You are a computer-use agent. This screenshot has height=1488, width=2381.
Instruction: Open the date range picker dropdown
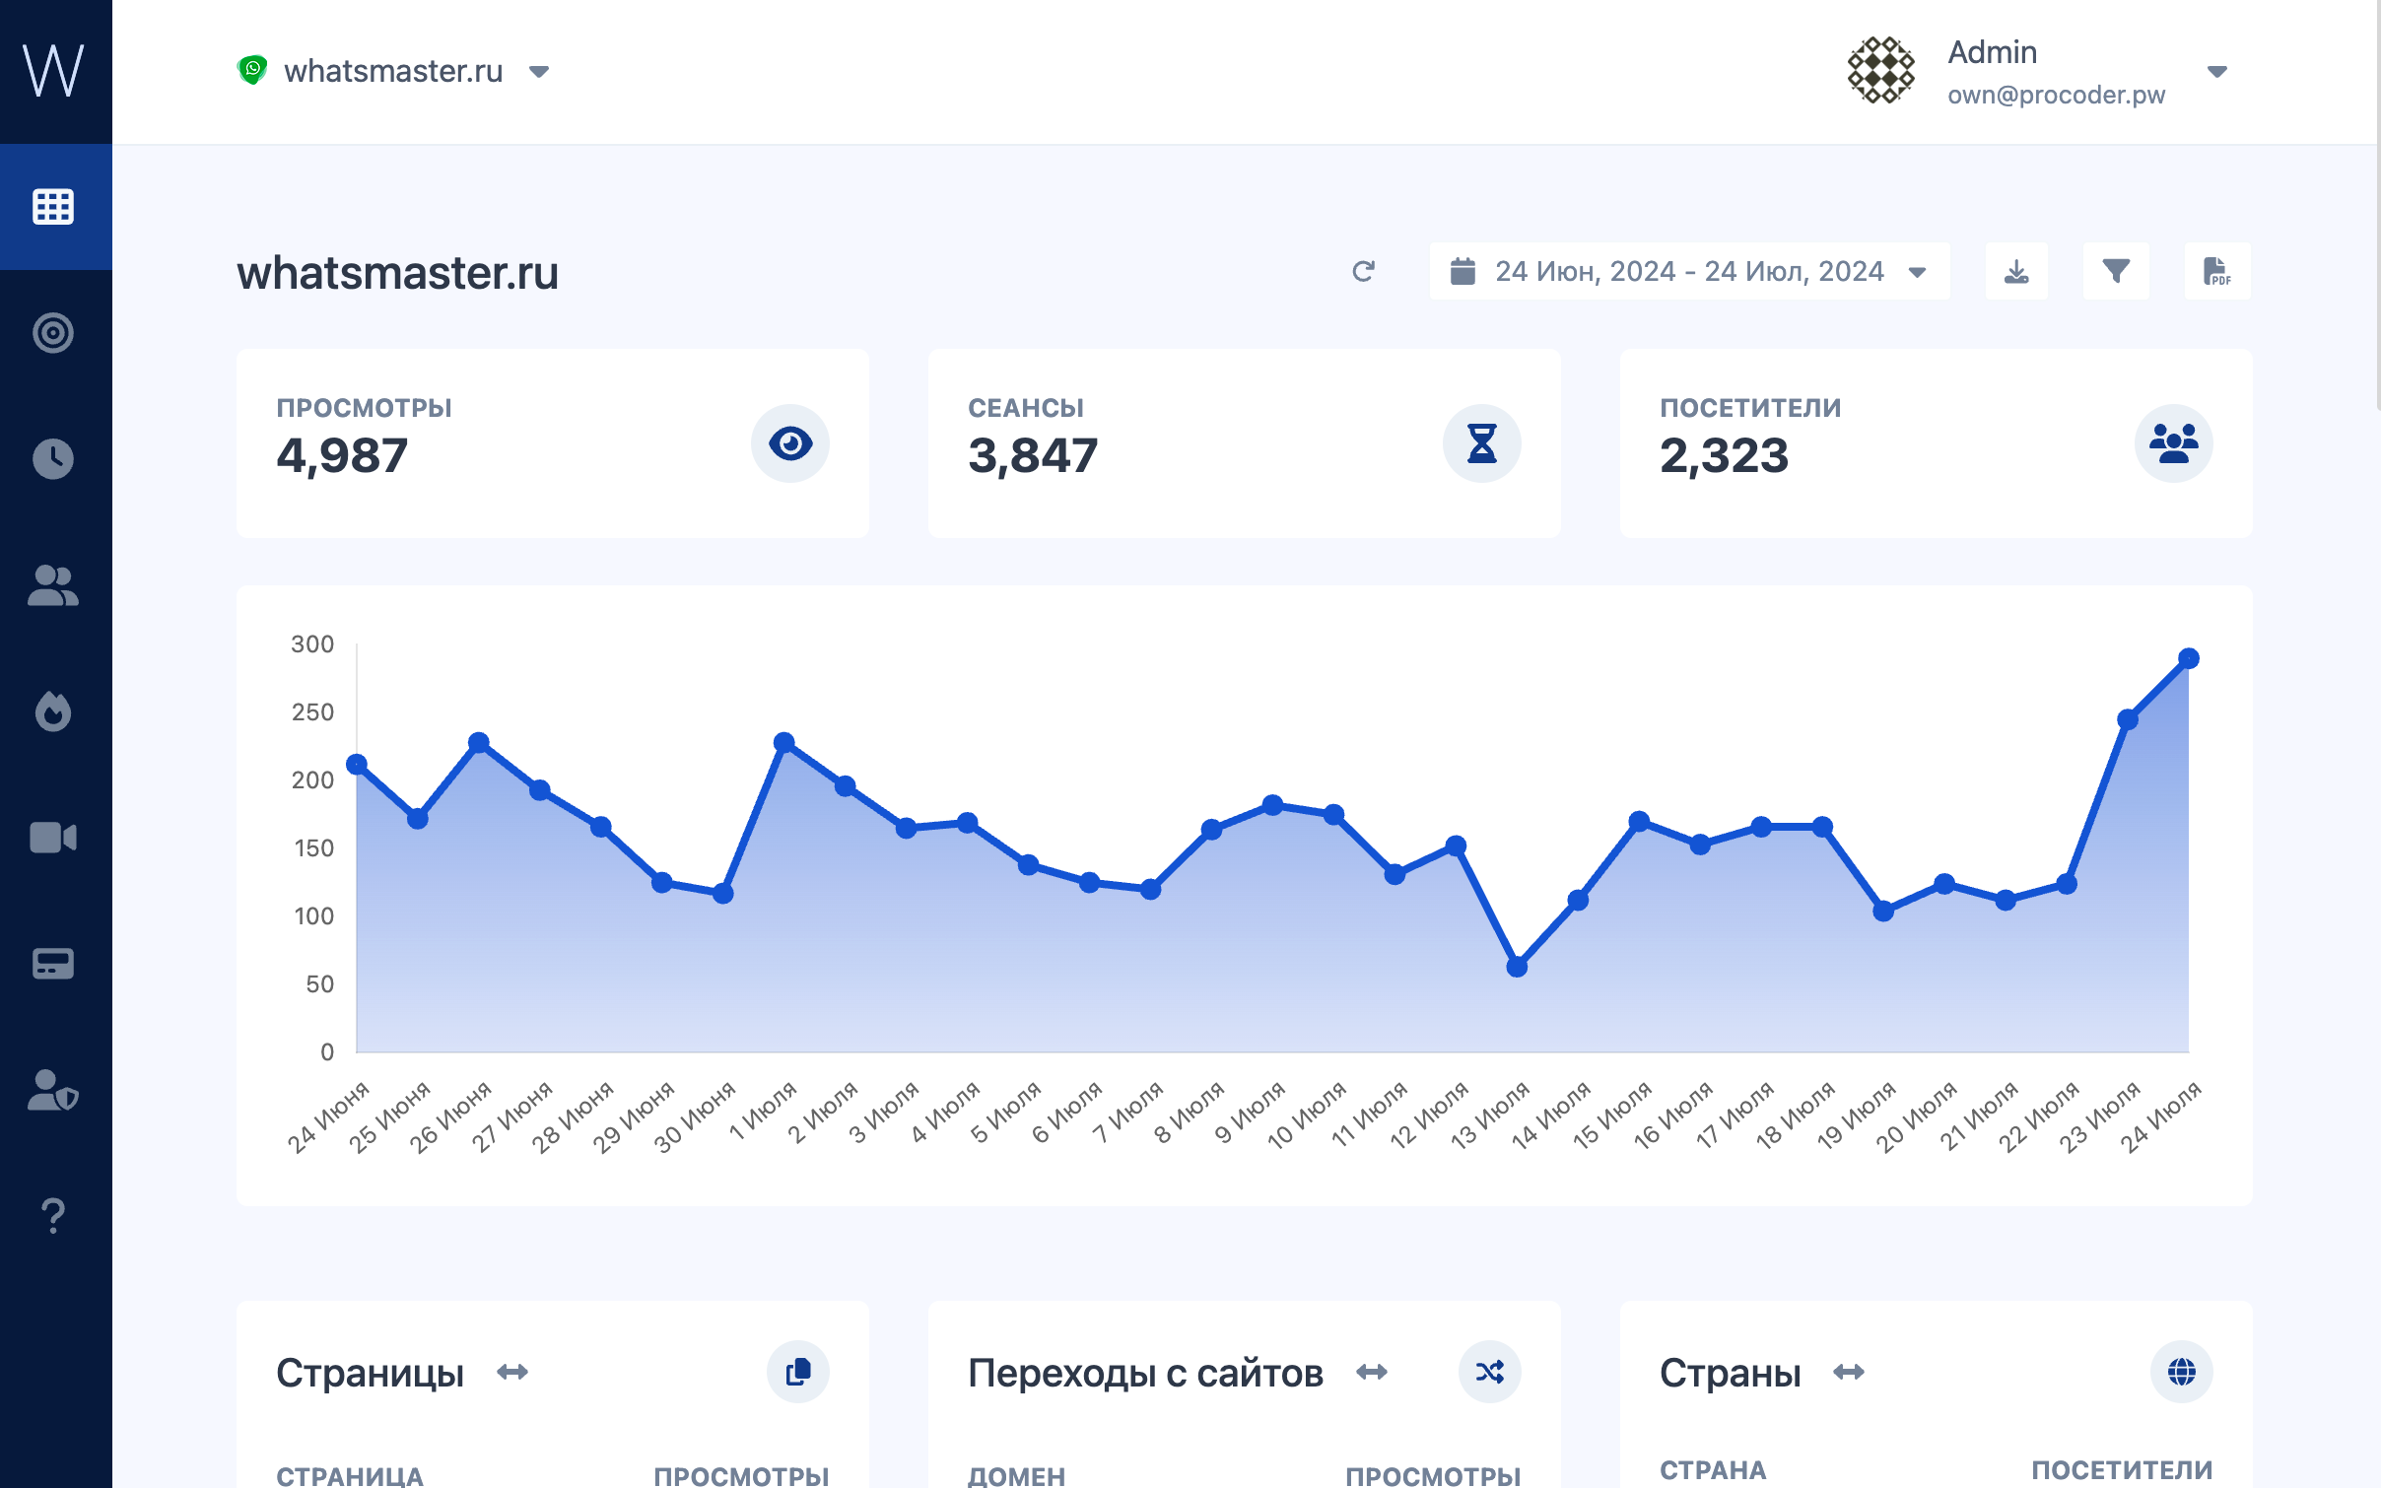pos(1689,271)
